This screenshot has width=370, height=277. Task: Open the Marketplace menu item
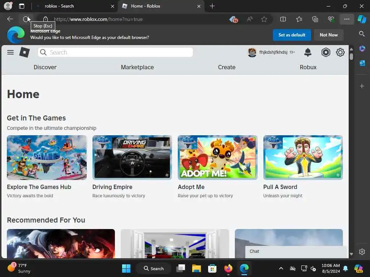(x=137, y=67)
